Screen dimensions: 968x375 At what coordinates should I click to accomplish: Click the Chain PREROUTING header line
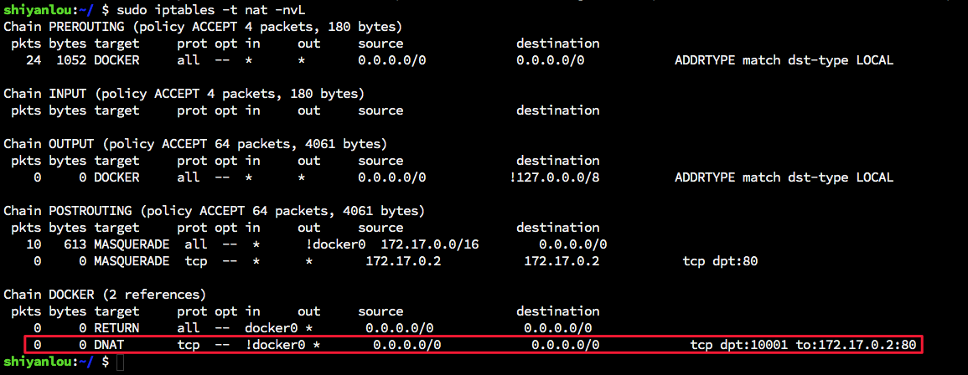coord(203,27)
